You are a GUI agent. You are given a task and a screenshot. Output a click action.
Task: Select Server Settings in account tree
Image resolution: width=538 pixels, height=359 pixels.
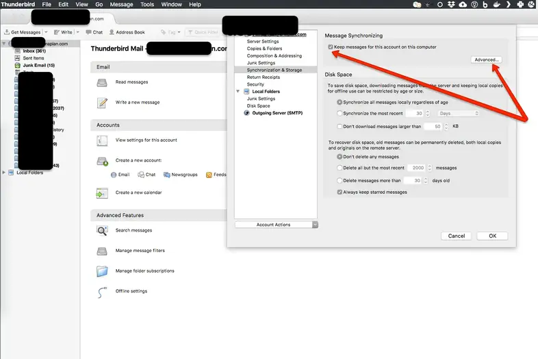(263, 41)
